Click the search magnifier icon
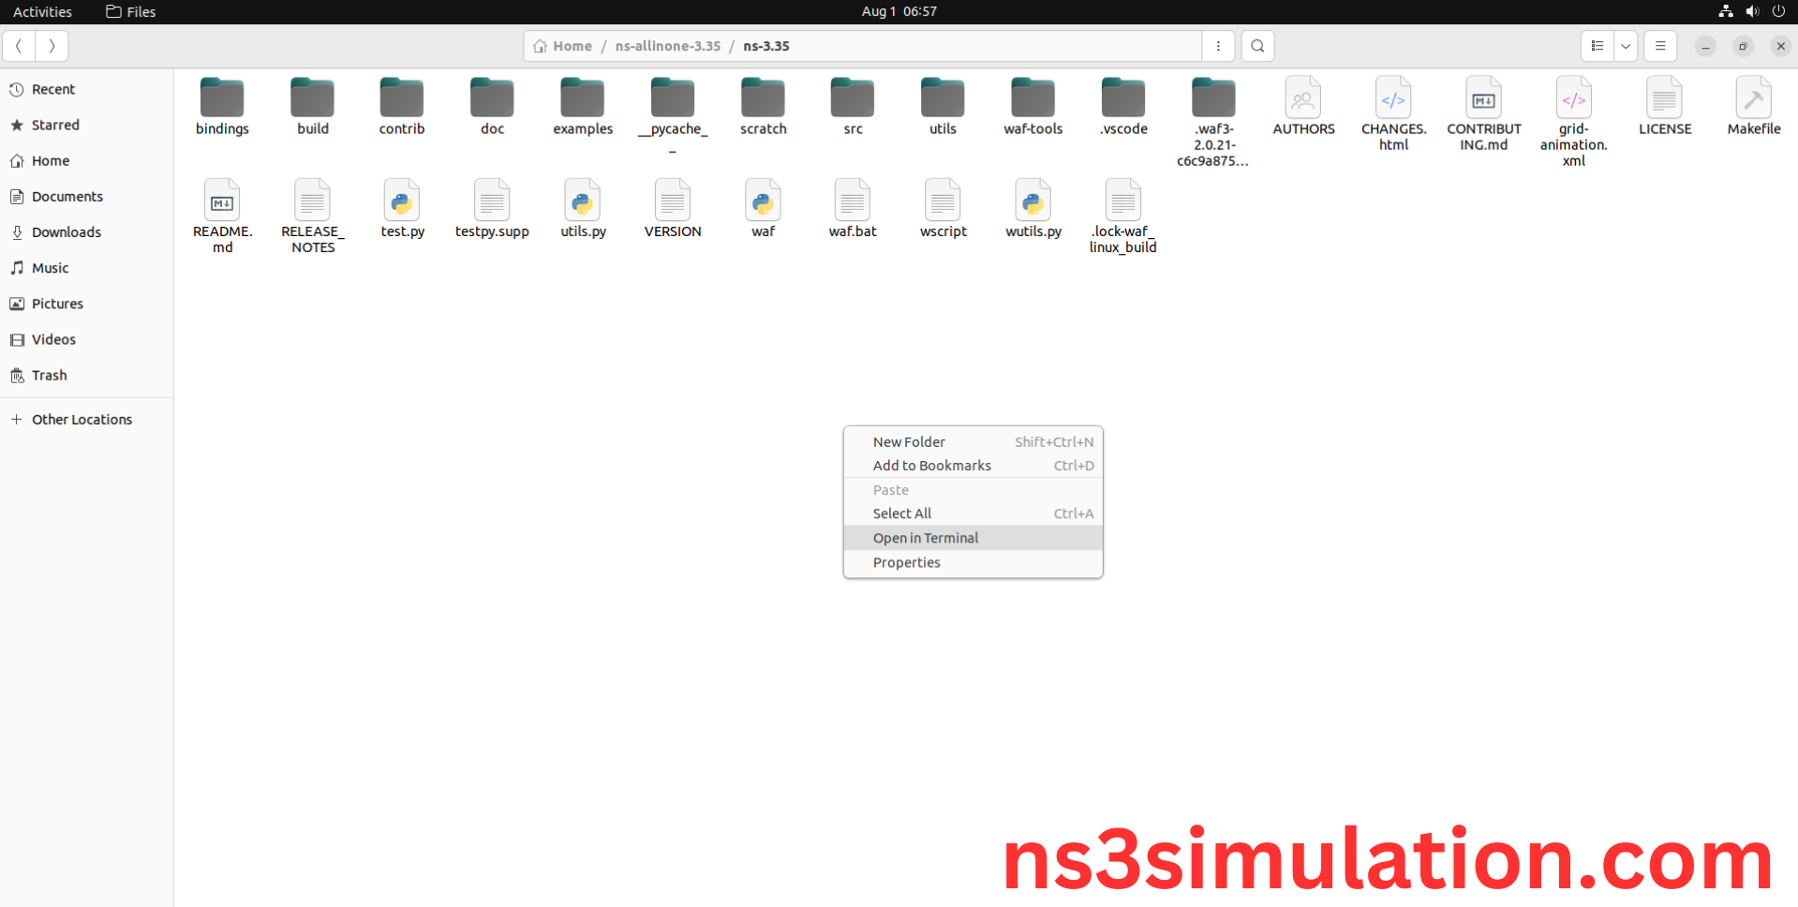This screenshot has height=907, width=1798. pyautogui.click(x=1257, y=46)
